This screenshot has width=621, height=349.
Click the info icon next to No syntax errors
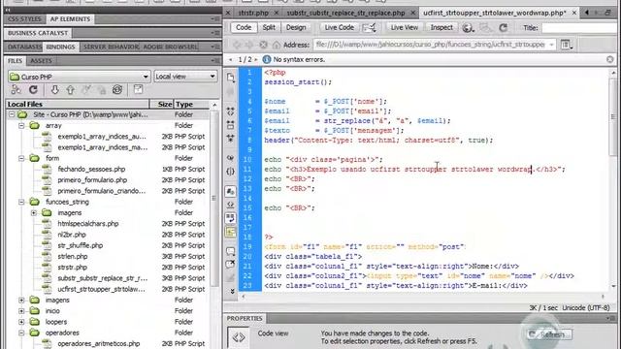267,59
